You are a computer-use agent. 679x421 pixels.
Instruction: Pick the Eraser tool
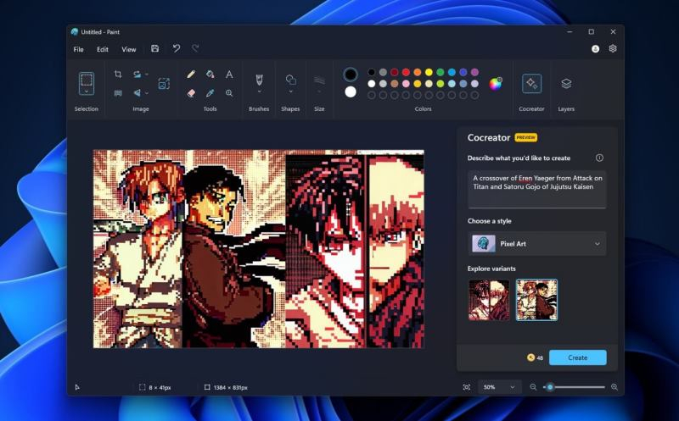pyautogui.click(x=191, y=93)
